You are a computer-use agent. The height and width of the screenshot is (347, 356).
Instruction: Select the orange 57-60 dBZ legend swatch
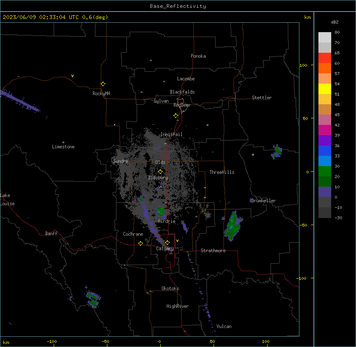point(325,68)
